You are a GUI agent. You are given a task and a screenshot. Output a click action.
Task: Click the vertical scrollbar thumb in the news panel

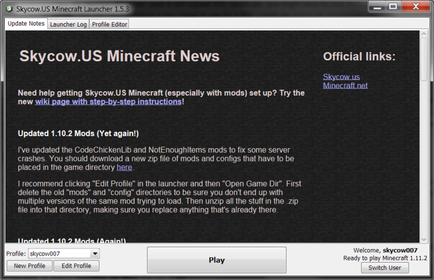click(x=424, y=59)
